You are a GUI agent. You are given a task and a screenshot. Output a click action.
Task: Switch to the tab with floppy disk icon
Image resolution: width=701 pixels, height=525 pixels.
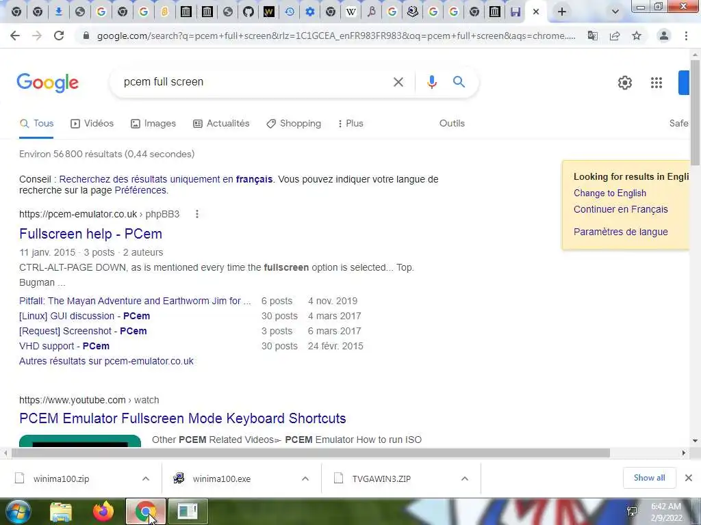point(515,12)
